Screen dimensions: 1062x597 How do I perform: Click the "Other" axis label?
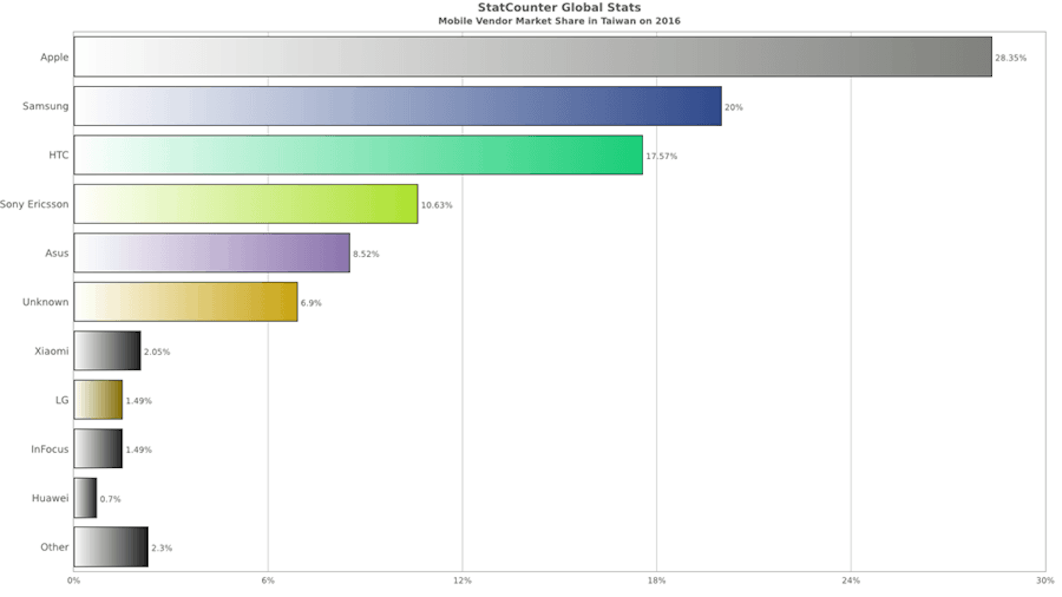(x=55, y=547)
